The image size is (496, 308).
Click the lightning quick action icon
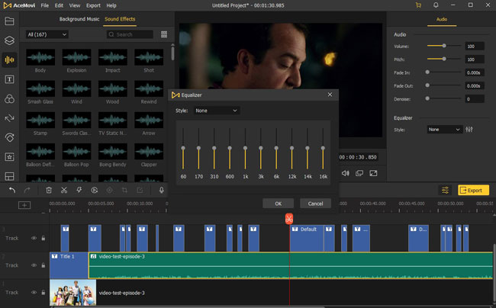pyautogui.click(x=79, y=190)
